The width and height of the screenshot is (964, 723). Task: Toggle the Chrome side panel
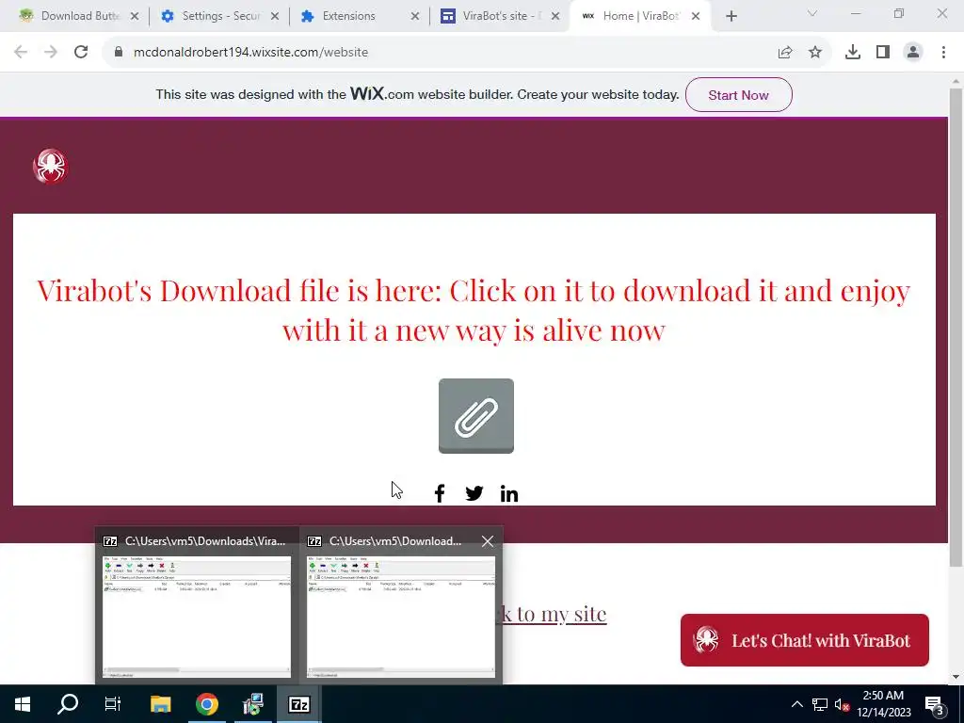[x=883, y=53]
